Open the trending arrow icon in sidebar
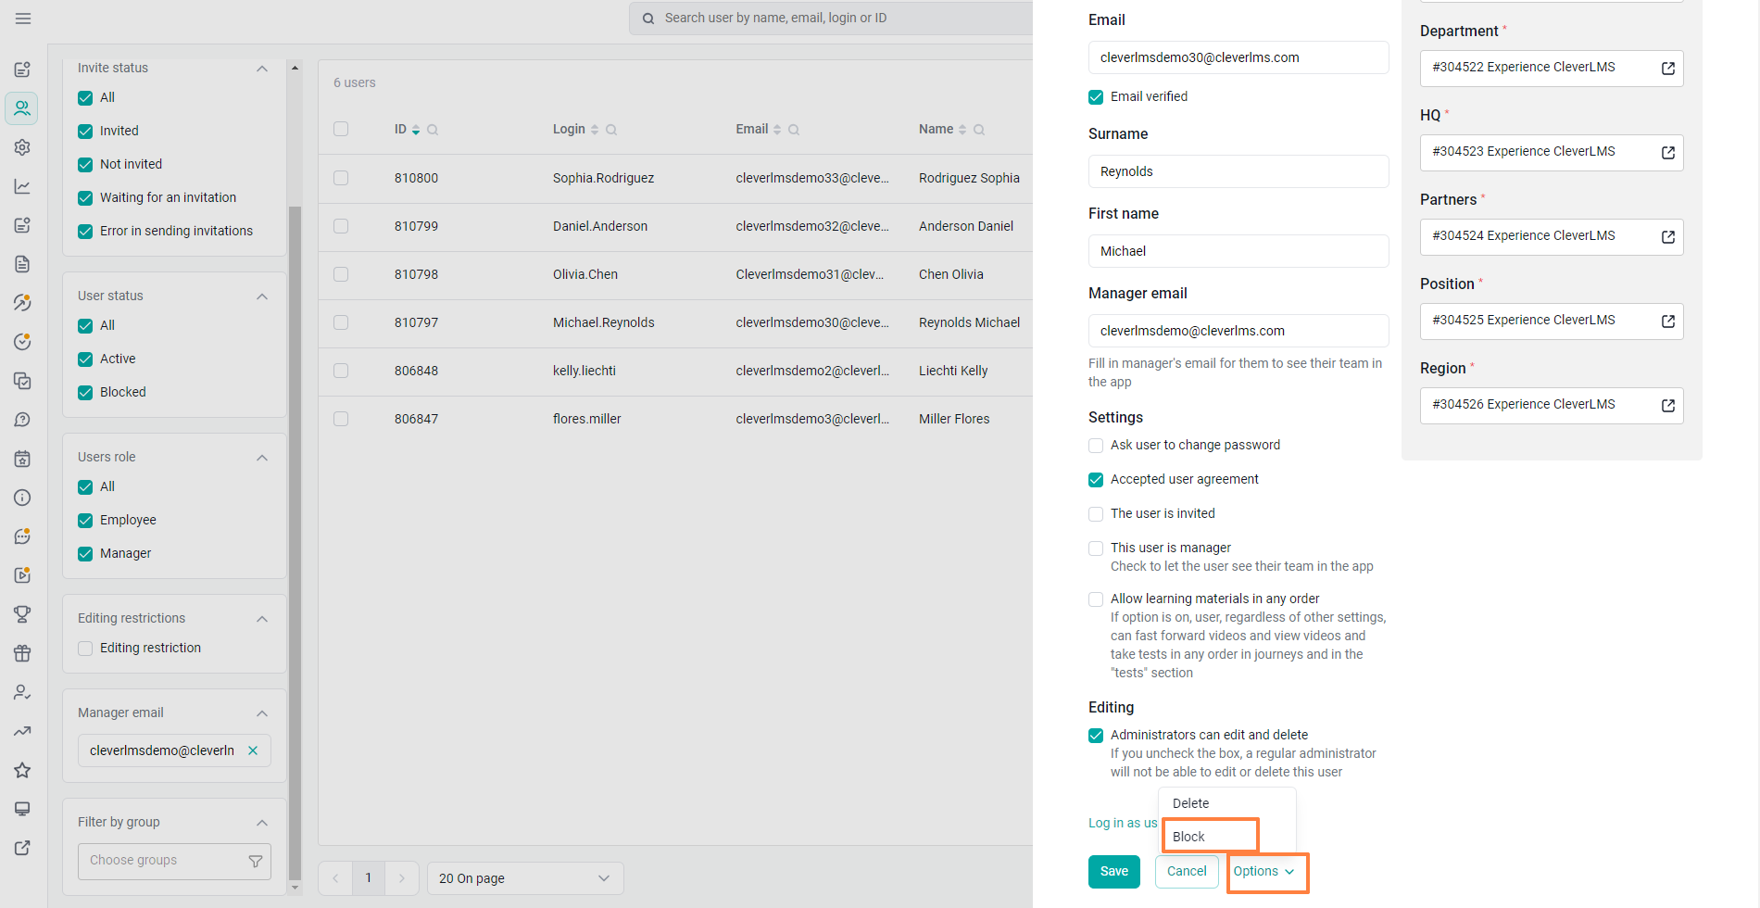This screenshot has width=1760, height=908. pos(22,731)
